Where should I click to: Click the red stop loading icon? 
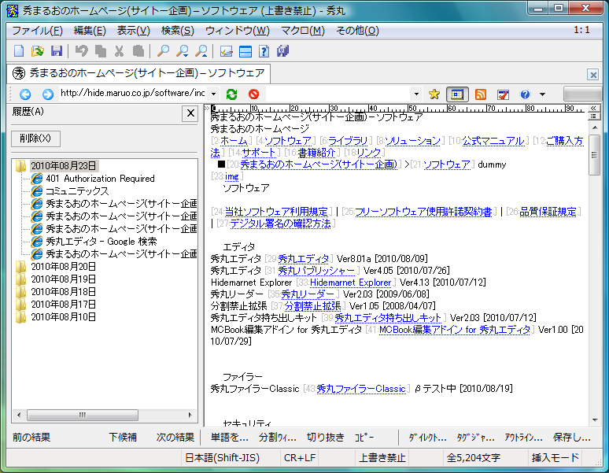click(253, 94)
